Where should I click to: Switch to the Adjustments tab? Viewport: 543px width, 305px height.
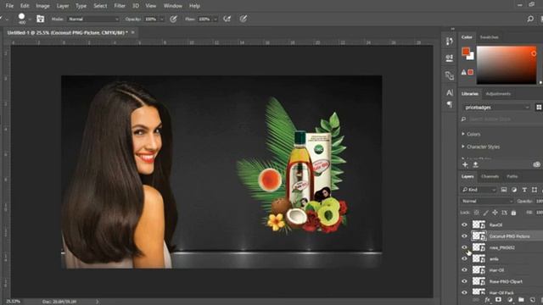click(x=498, y=94)
